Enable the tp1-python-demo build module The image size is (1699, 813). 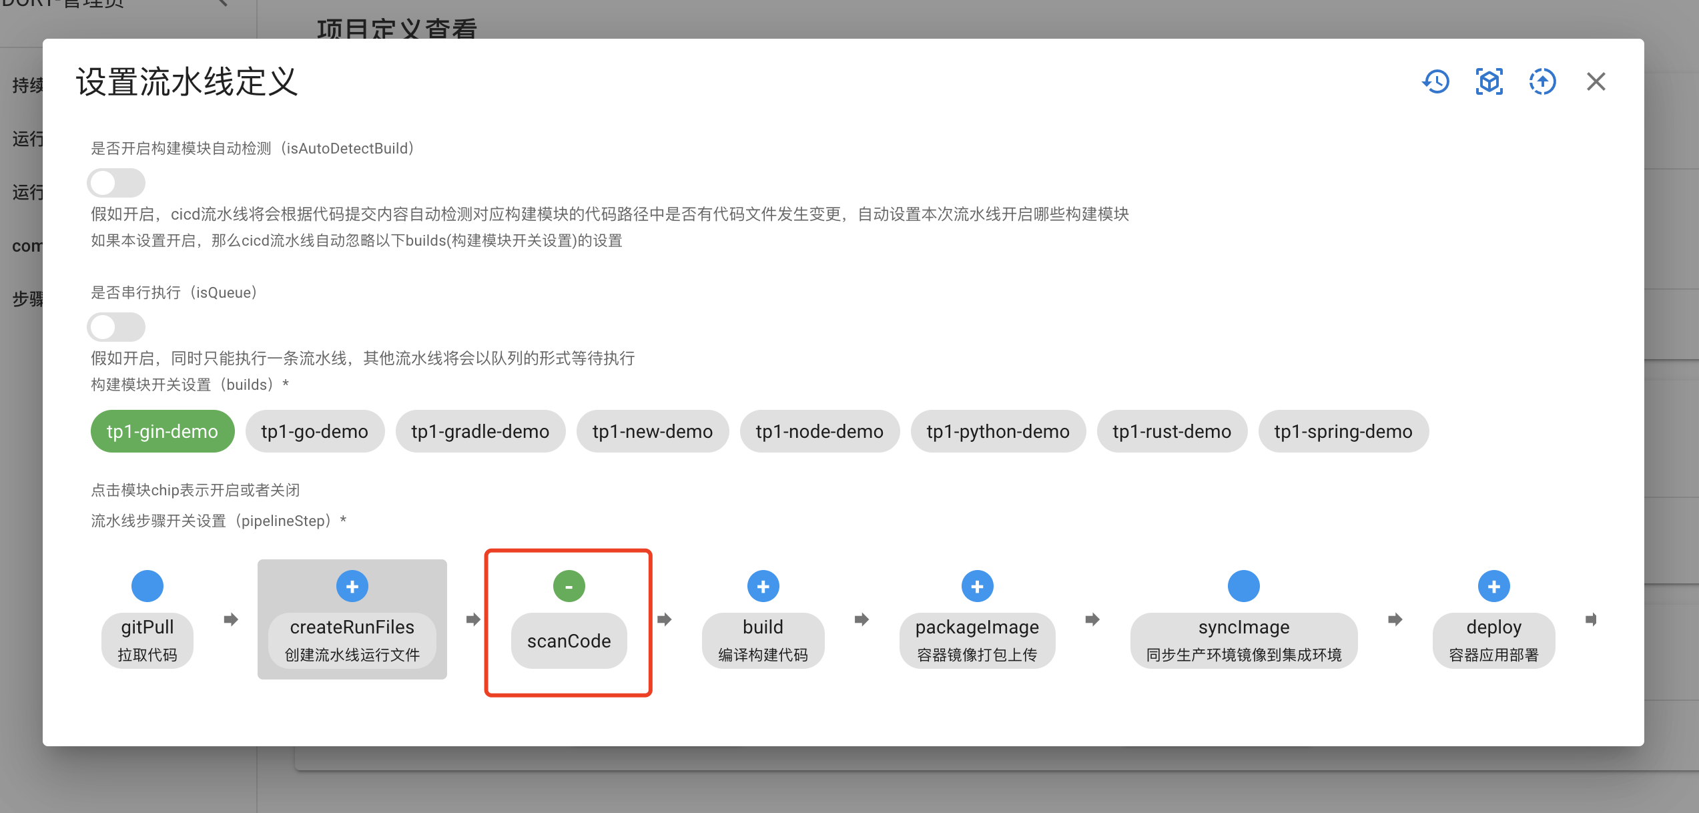click(x=997, y=431)
